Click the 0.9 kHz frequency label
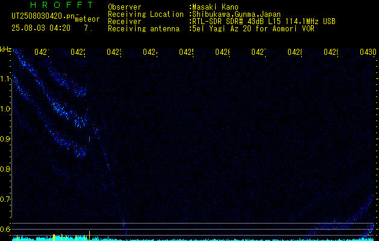 pos(5,139)
